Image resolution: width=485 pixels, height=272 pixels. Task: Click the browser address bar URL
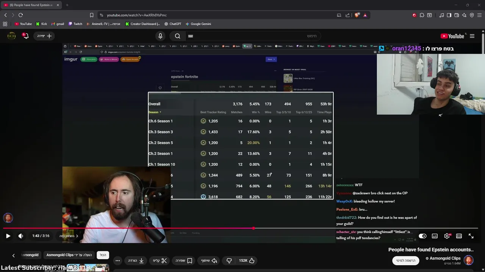click(x=137, y=15)
